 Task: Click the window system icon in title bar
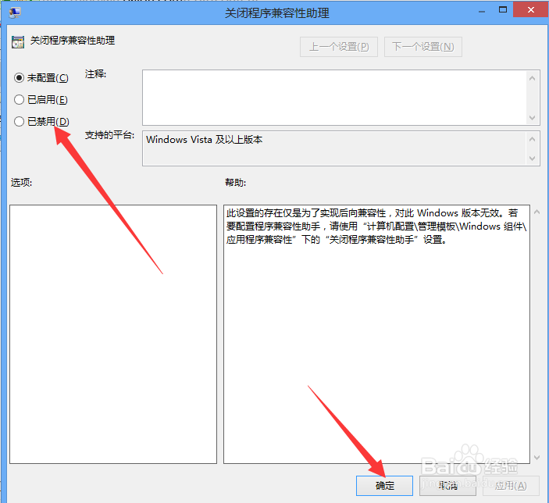point(15,13)
